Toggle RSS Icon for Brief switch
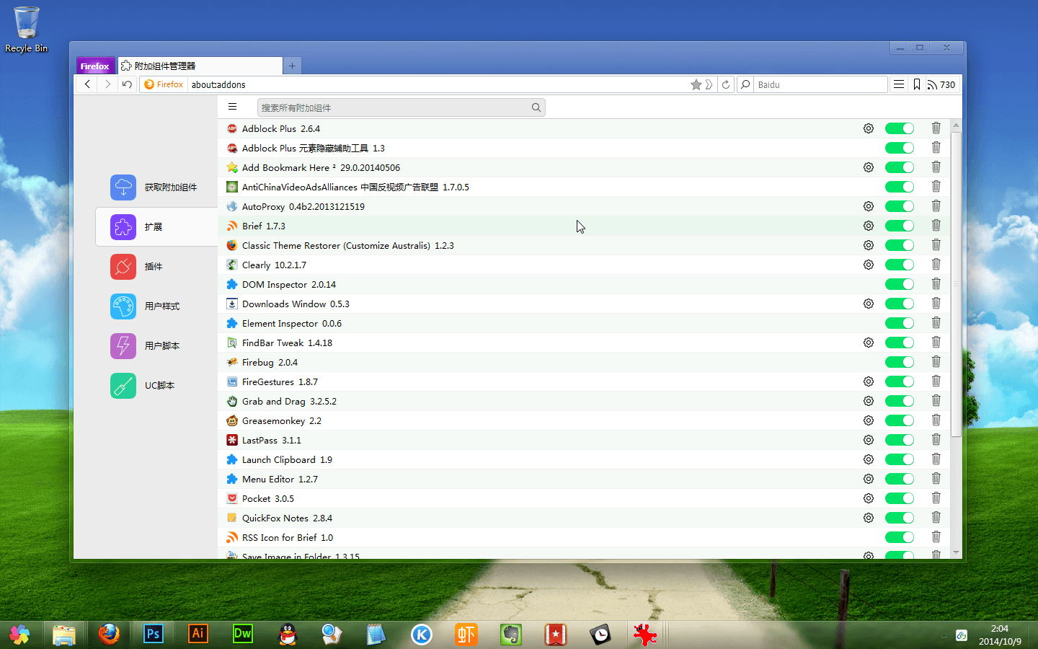The image size is (1038, 649). pos(899,537)
